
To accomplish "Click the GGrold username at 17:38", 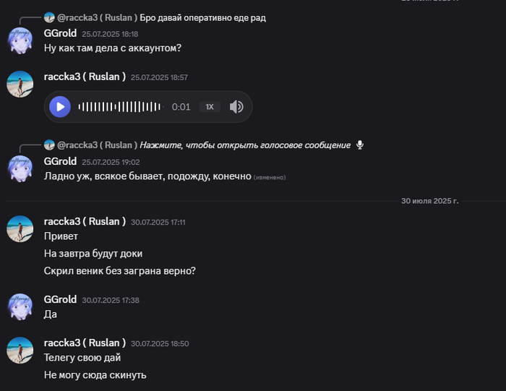I will 60,298.
